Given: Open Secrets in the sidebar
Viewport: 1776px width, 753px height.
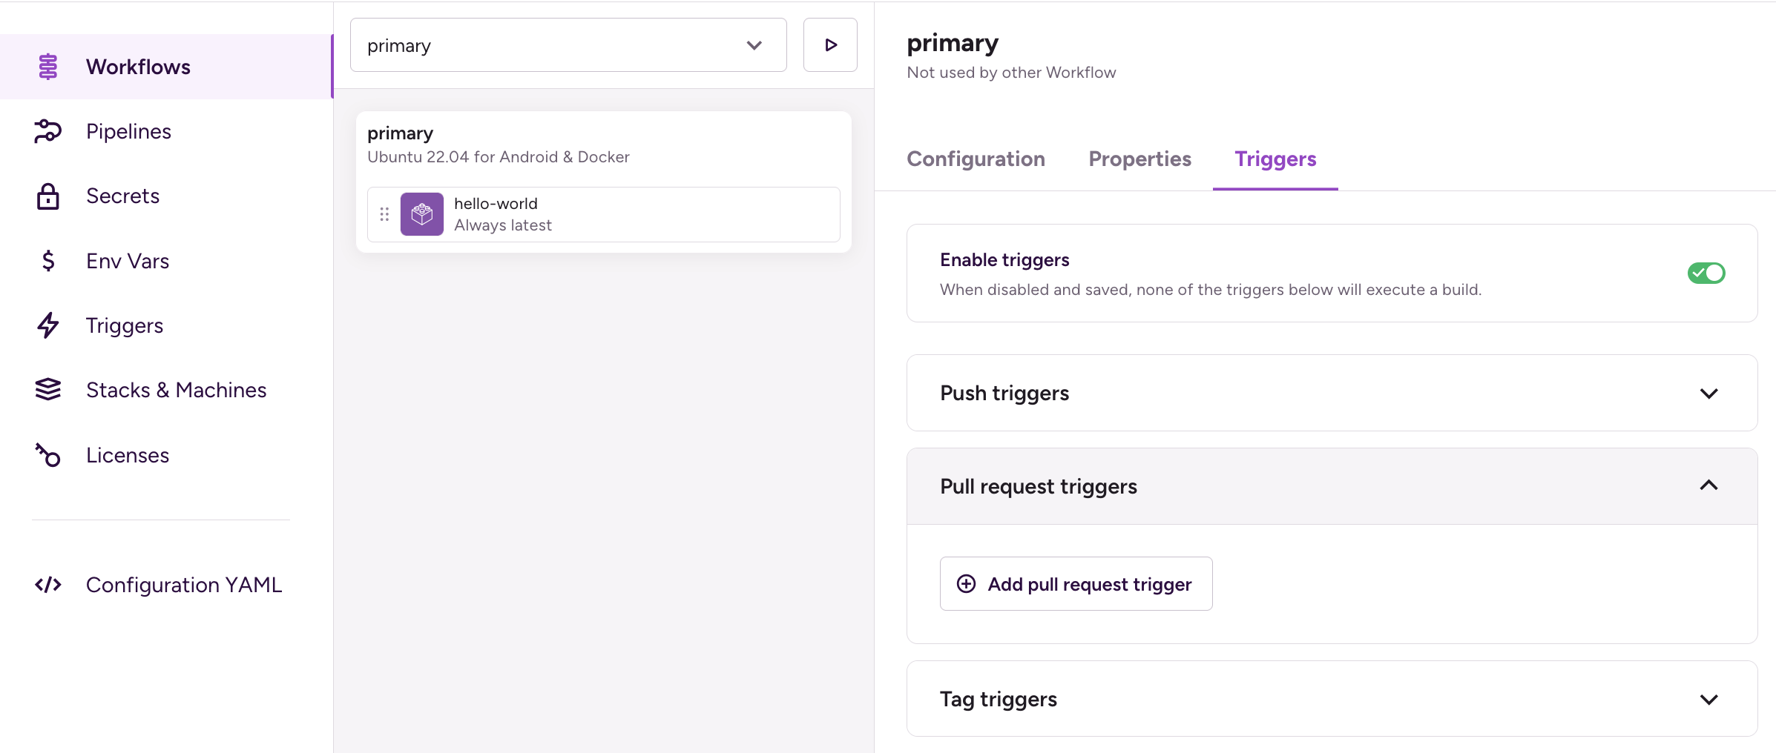Looking at the screenshot, I should [166, 196].
